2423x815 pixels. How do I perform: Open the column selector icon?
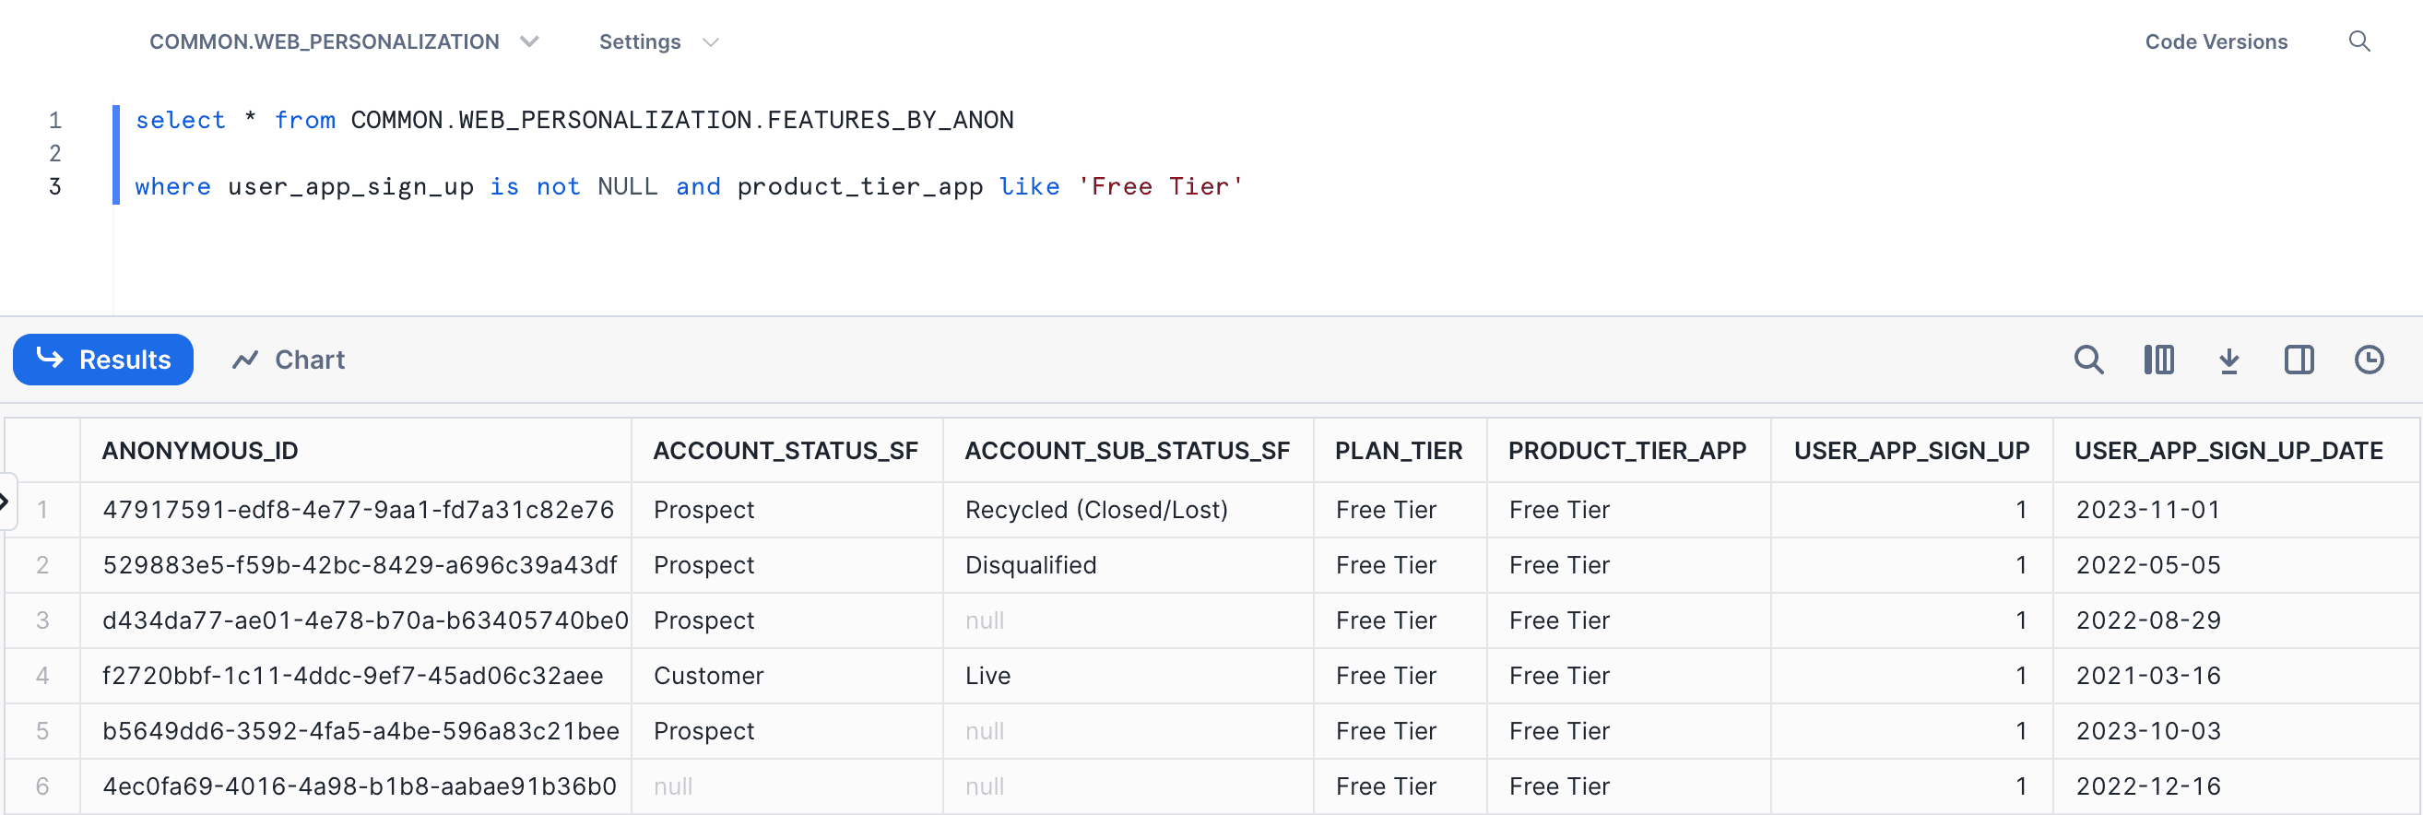[2158, 360]
